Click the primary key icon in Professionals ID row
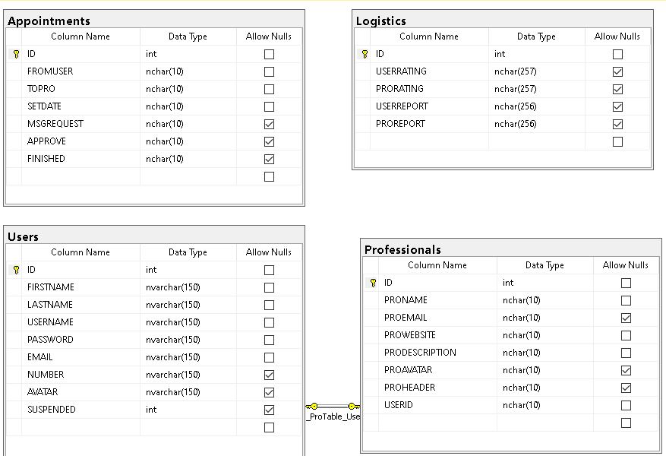The width and height of the screenshot is (666, 456). 374,283
